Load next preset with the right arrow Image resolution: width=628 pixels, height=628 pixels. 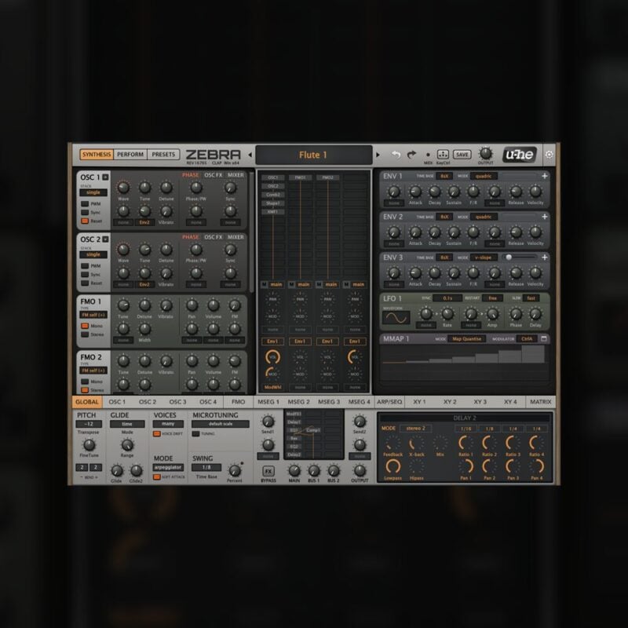point(378,155)
